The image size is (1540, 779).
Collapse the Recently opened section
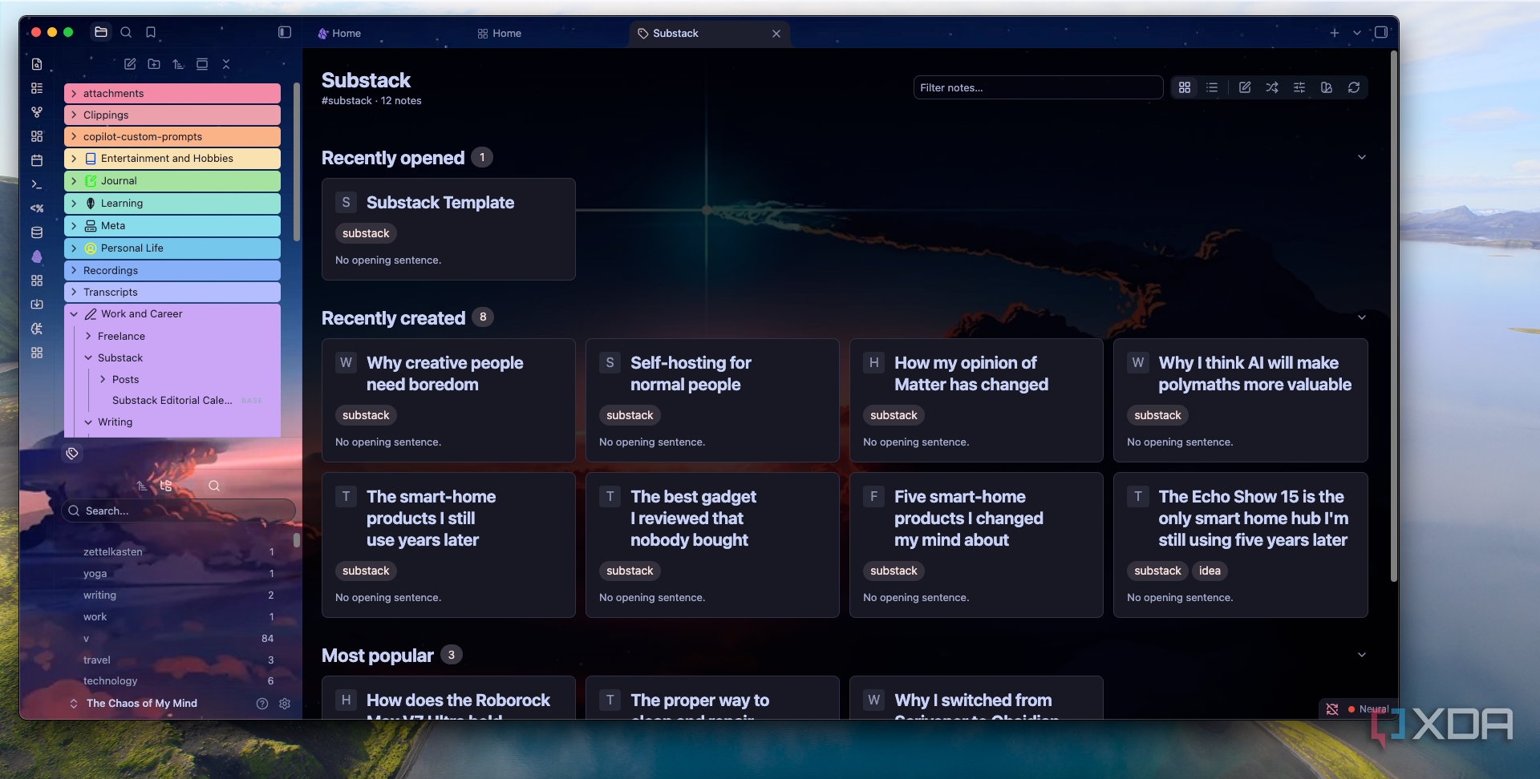[x=1362, y=157]
